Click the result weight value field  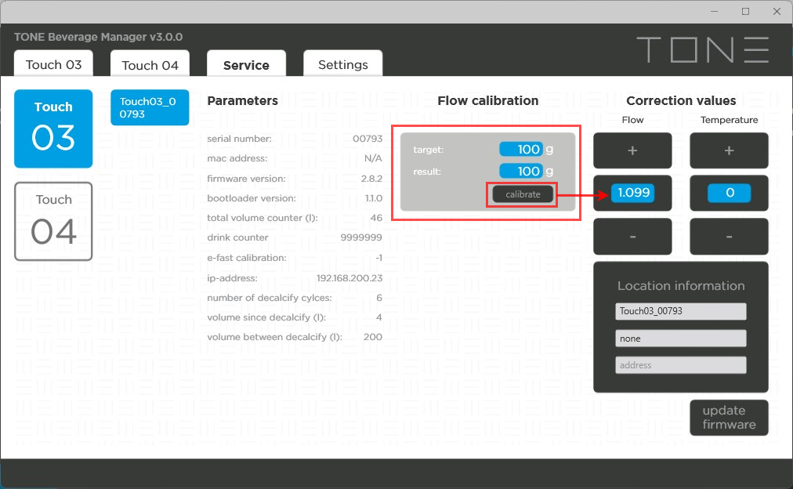tap(521, 171)
